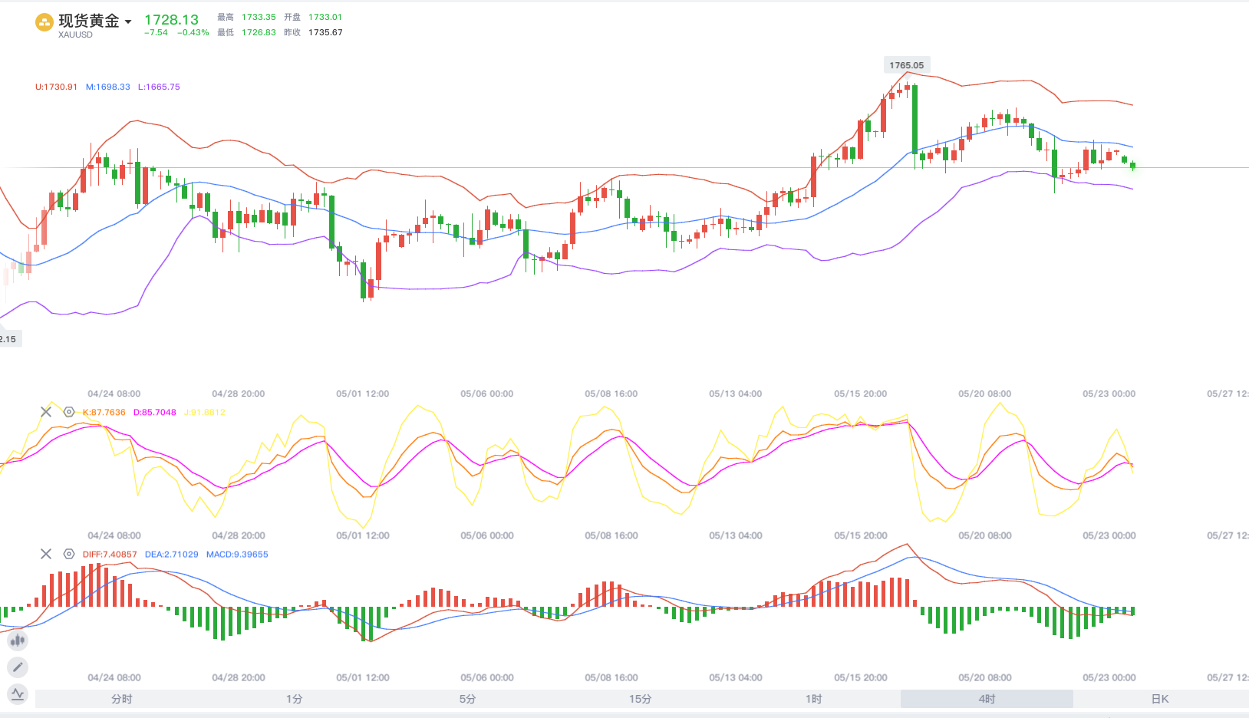Click the -7.54 price change value

coord(156,32)
